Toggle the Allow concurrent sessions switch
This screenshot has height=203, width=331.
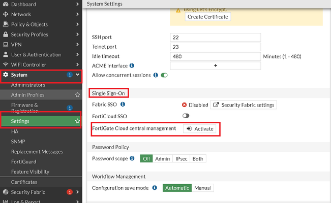point(164,75)
